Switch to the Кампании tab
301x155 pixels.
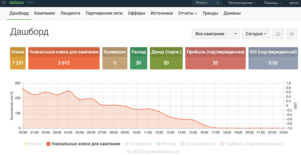tap(44, 13)
